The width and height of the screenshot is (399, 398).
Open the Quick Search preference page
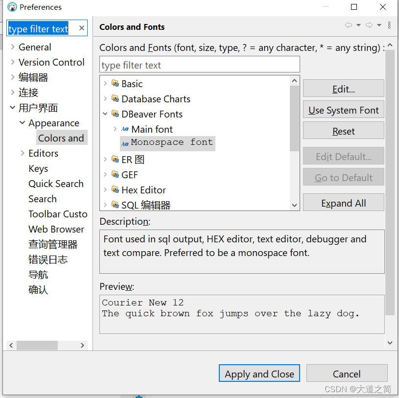tap(56, 183)
